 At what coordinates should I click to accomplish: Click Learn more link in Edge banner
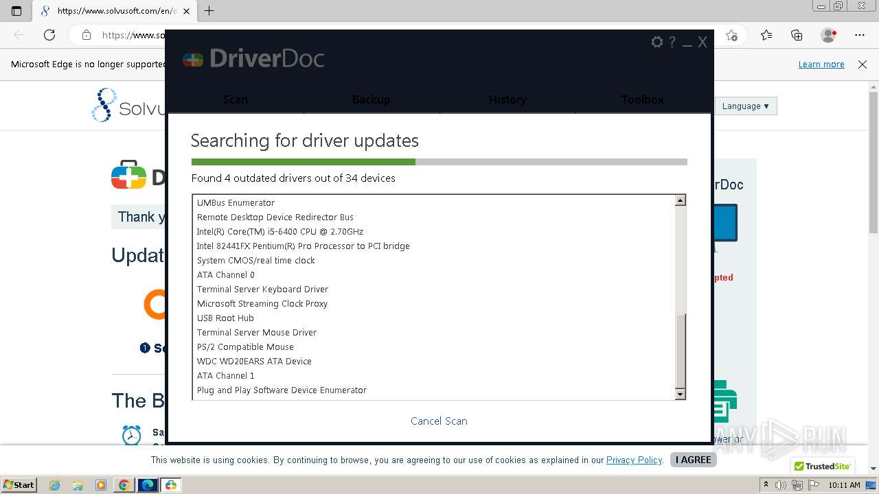(821, 64)
